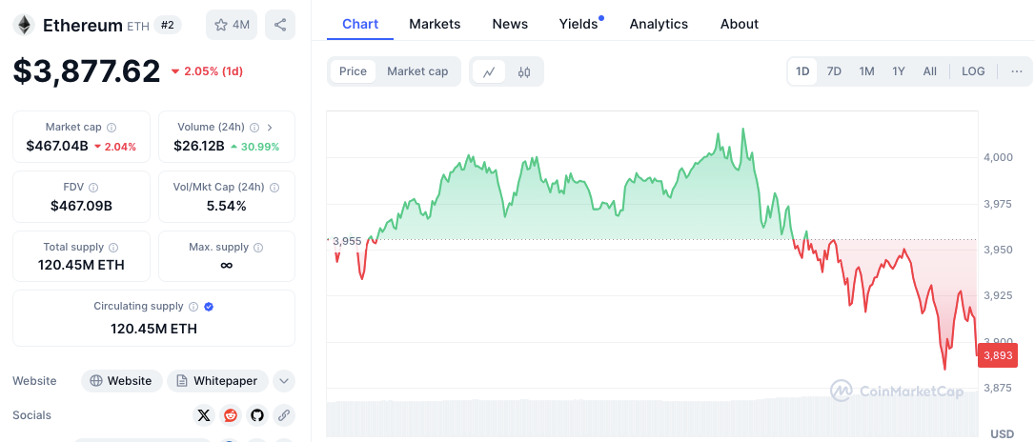This screenshot has width=1035, height=442.
Task: Open Ethereum's Reddit social link
Action: coord(230,415)
